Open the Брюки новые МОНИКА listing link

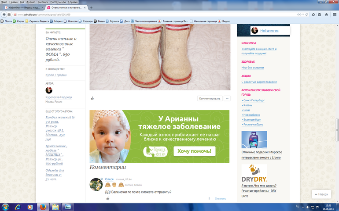click(56, 155)
